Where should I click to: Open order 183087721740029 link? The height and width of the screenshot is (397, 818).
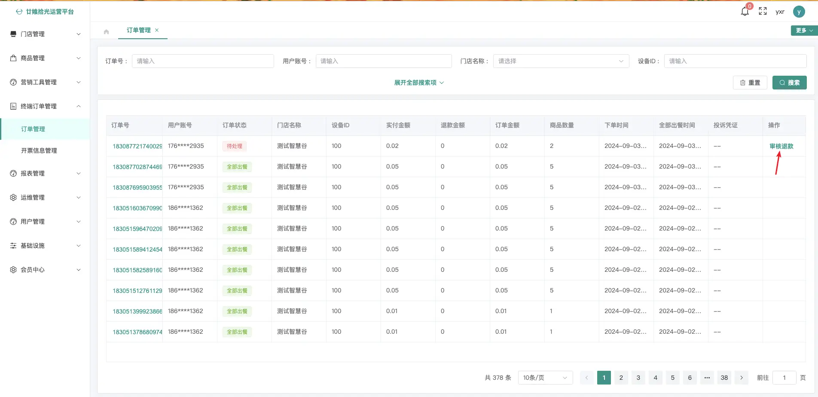tap(137, 146)
